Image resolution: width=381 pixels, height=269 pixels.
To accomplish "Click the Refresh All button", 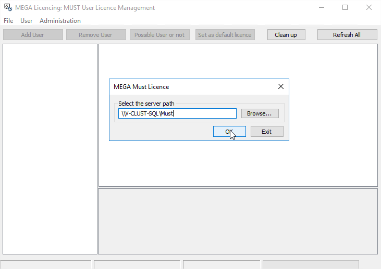I will tap(347, 35).
